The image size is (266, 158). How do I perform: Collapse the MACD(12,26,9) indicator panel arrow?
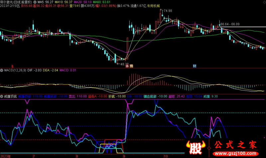click(2, 70)
